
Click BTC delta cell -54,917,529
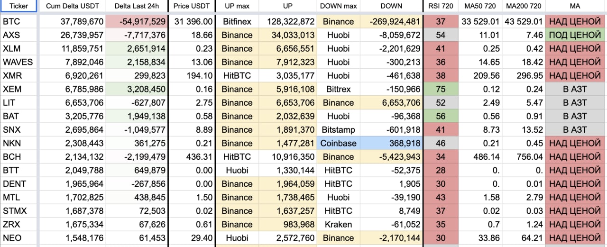coord(137,21)
